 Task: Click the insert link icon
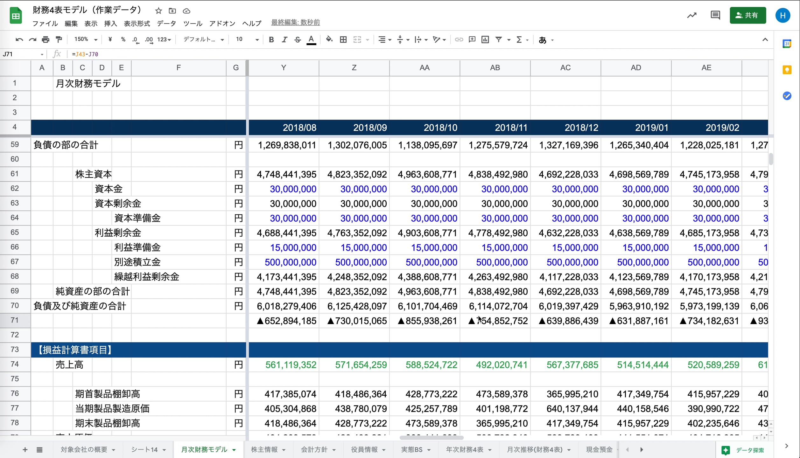click(459, 39)
